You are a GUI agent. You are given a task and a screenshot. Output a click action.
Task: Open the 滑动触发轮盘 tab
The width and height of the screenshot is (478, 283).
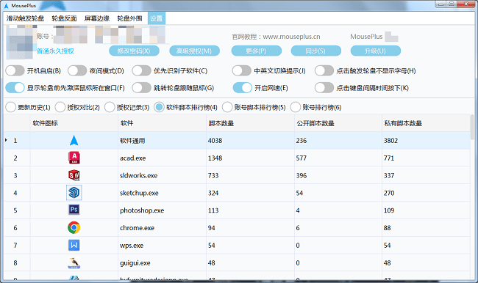[25, 18]
